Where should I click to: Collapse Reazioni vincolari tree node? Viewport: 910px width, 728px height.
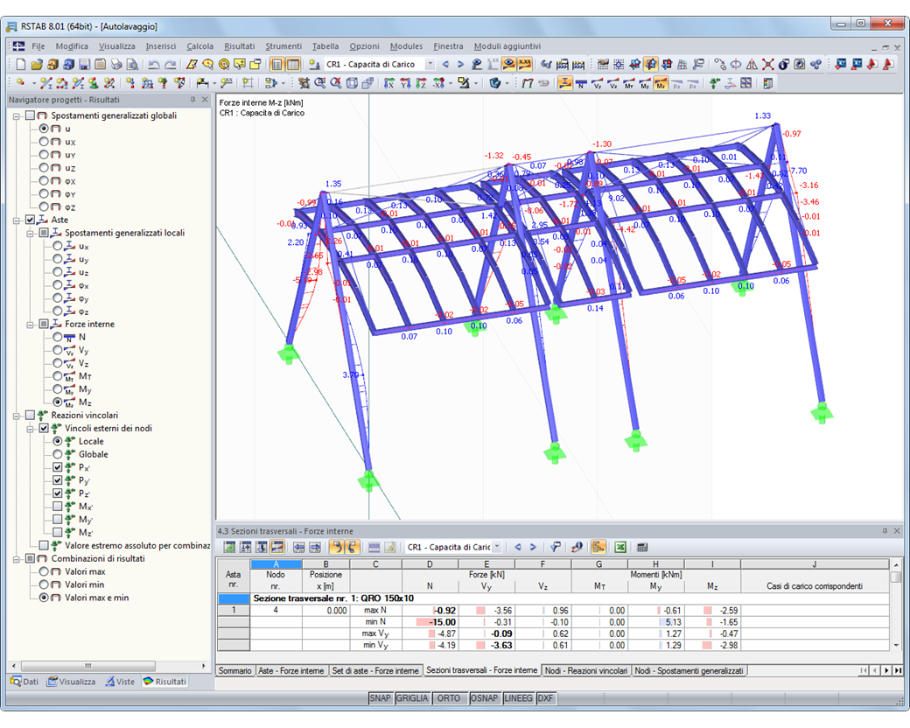[x=17, y=416]
